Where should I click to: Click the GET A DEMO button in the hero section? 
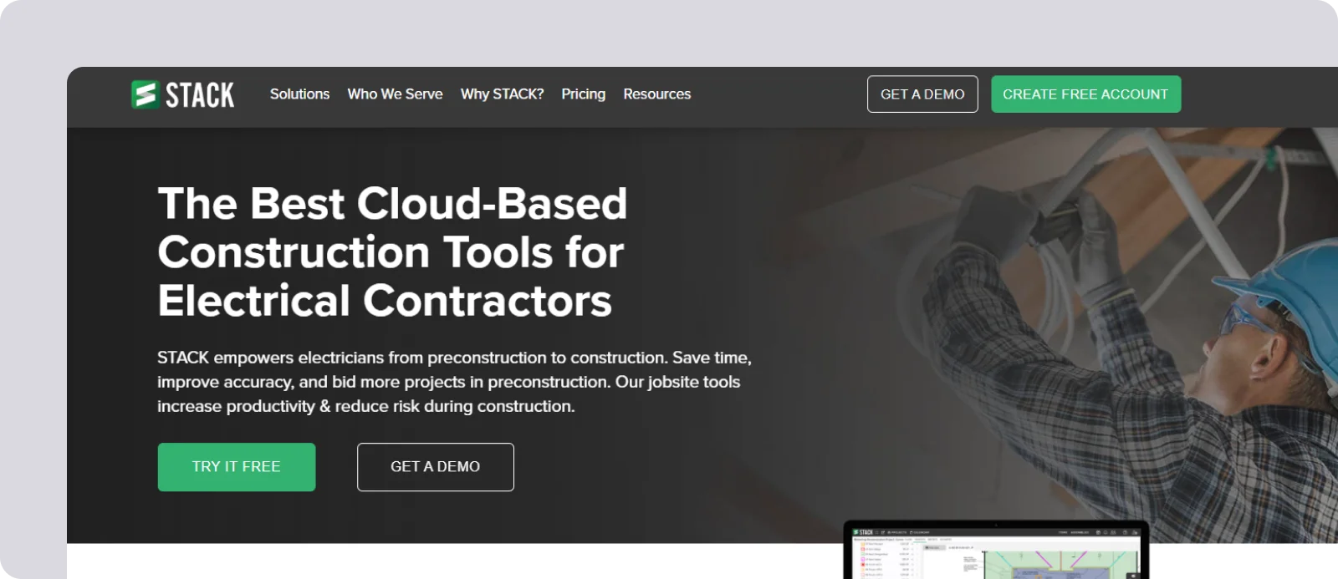(435, 467)
